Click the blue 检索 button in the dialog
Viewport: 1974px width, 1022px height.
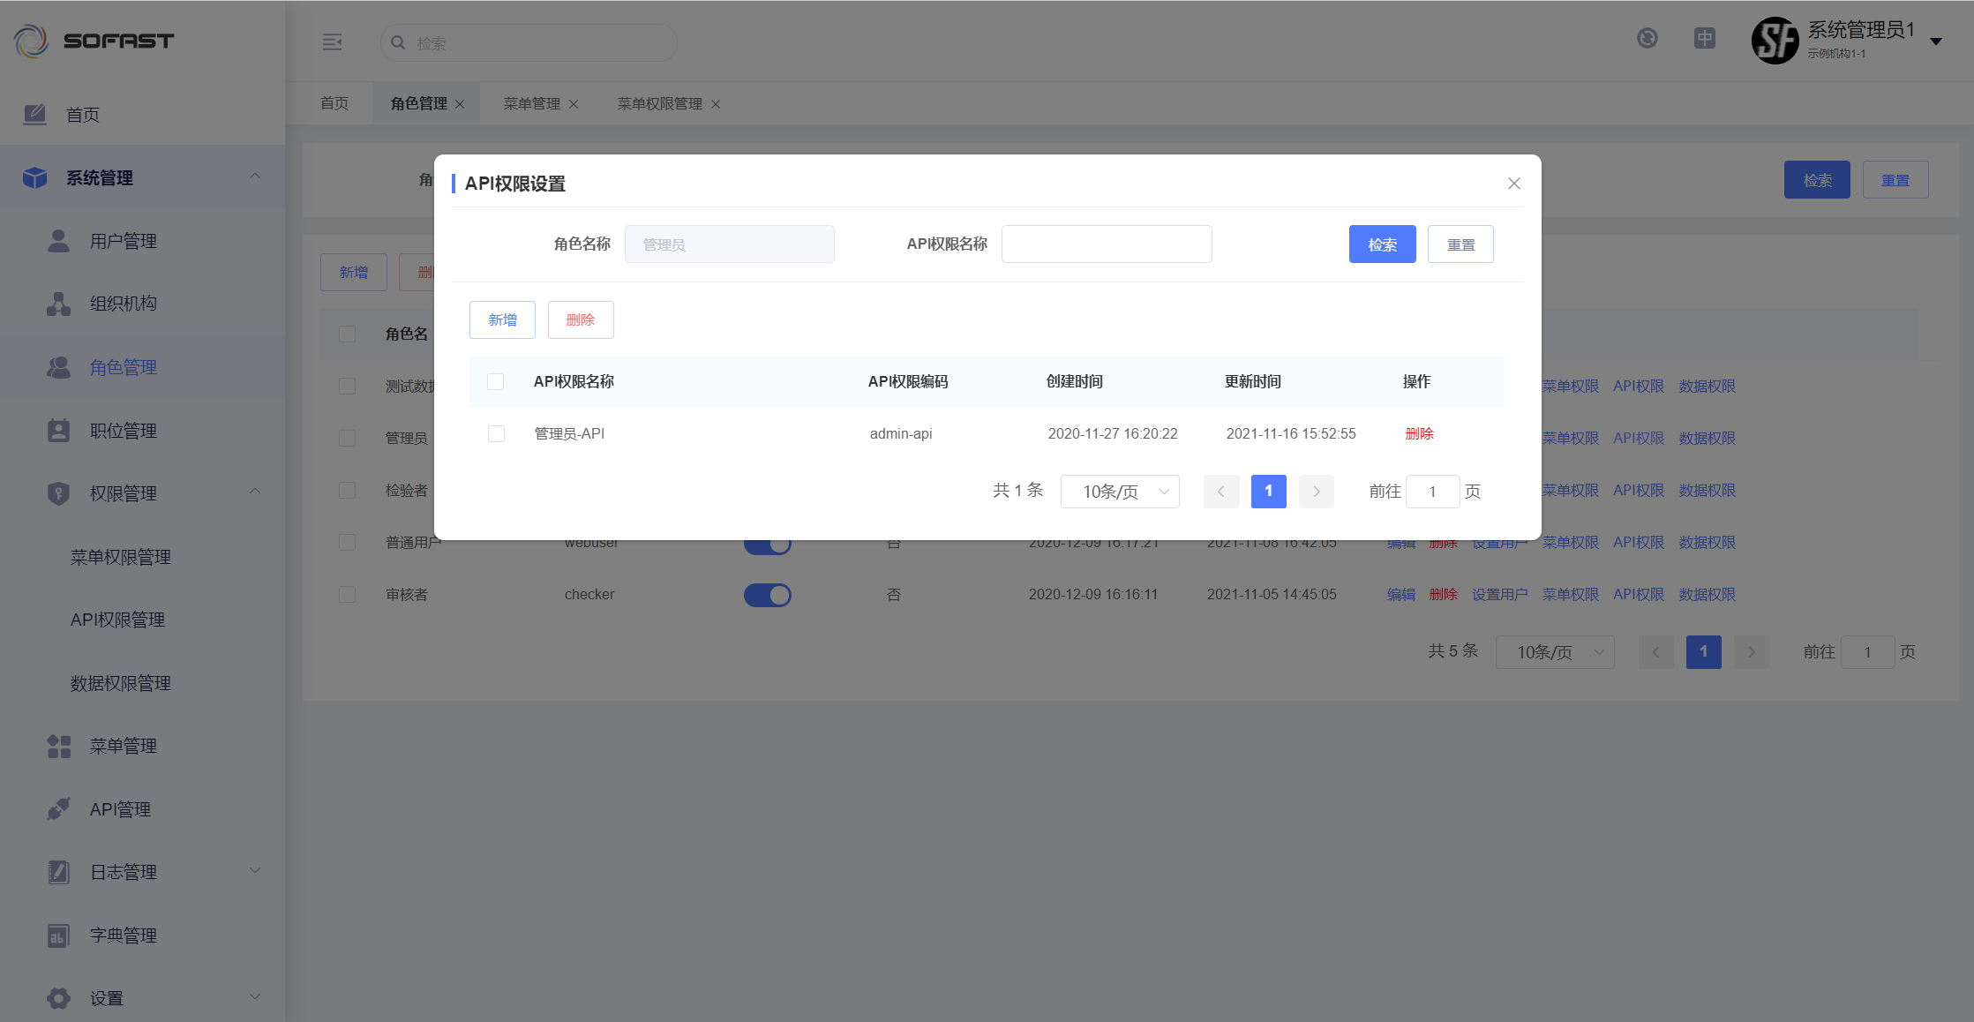1382,244
